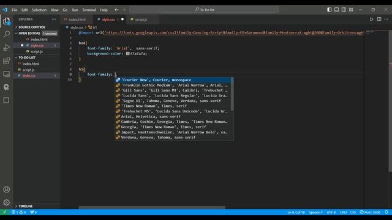The image size is (392, 220).
Task: Choose 'Courier New', Courier, monospace suggestion
Action: (x=173, y=80)
